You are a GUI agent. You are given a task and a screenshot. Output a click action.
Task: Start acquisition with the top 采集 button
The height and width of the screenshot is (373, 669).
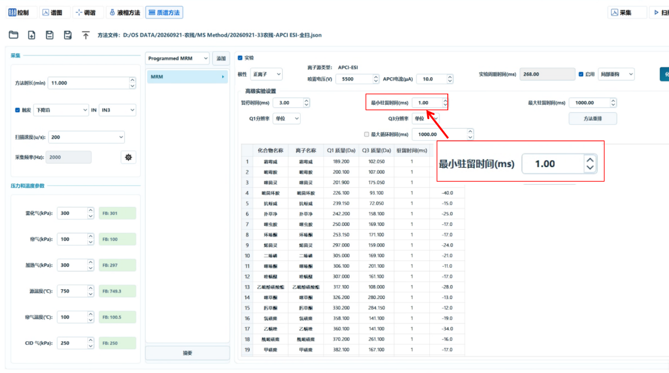(627, 13)
